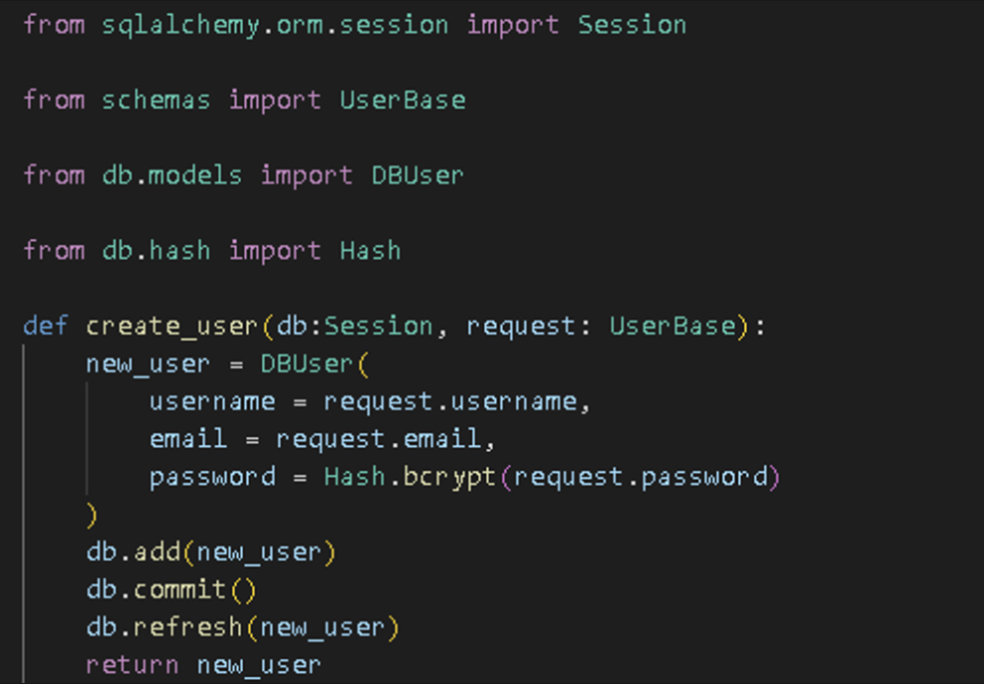Click the def keyword
The height and width of the screenshot is (684, 984).
(46, 326)
